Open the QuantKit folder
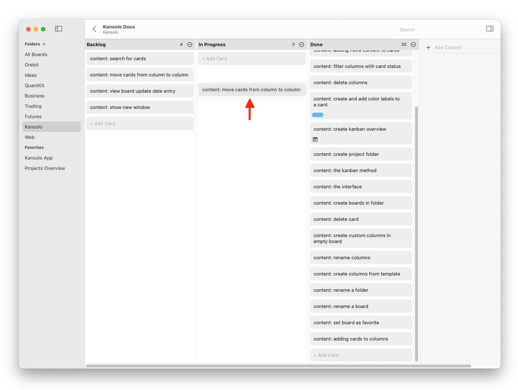The width and height of the screenshot is (518, 390). [52, 85]
